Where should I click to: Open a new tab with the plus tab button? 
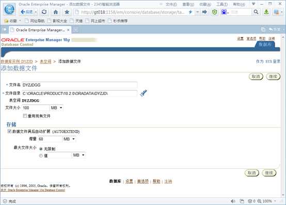point(76,29)
